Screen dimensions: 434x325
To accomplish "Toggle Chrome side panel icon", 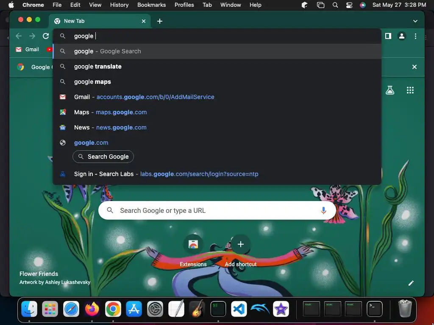I will coord(388,36).
